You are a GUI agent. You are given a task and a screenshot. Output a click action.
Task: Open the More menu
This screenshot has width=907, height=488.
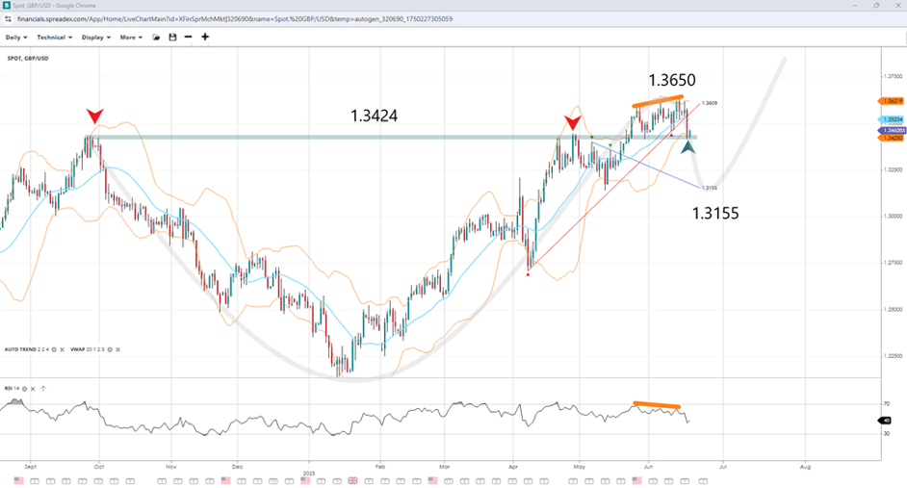(131, 38)
